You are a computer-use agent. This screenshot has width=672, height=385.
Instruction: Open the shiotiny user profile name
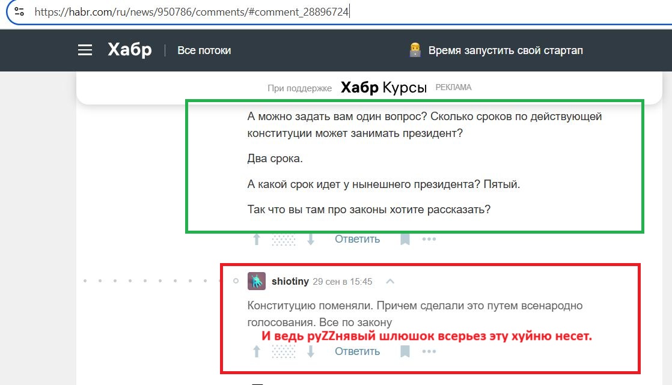[x=290, y=281]
